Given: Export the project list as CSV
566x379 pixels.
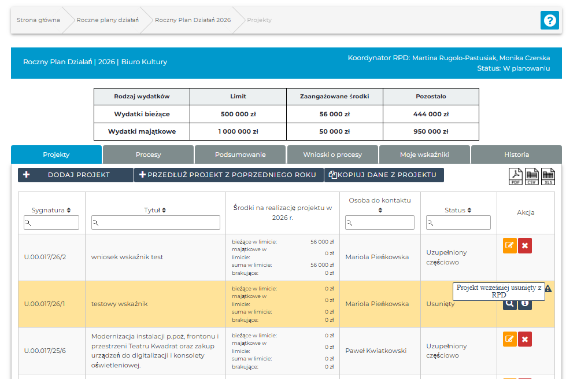Looking at the screenshot, I should coord(531,176).
